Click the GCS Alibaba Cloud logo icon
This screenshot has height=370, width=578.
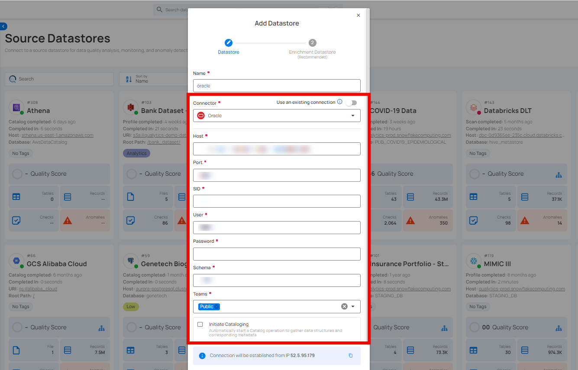point(16,261)
